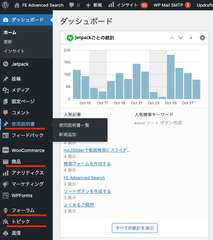This screenshot has height=240, width=213.
Task: Open FE Advanced Search article link
Action: [x=84, y=178]
